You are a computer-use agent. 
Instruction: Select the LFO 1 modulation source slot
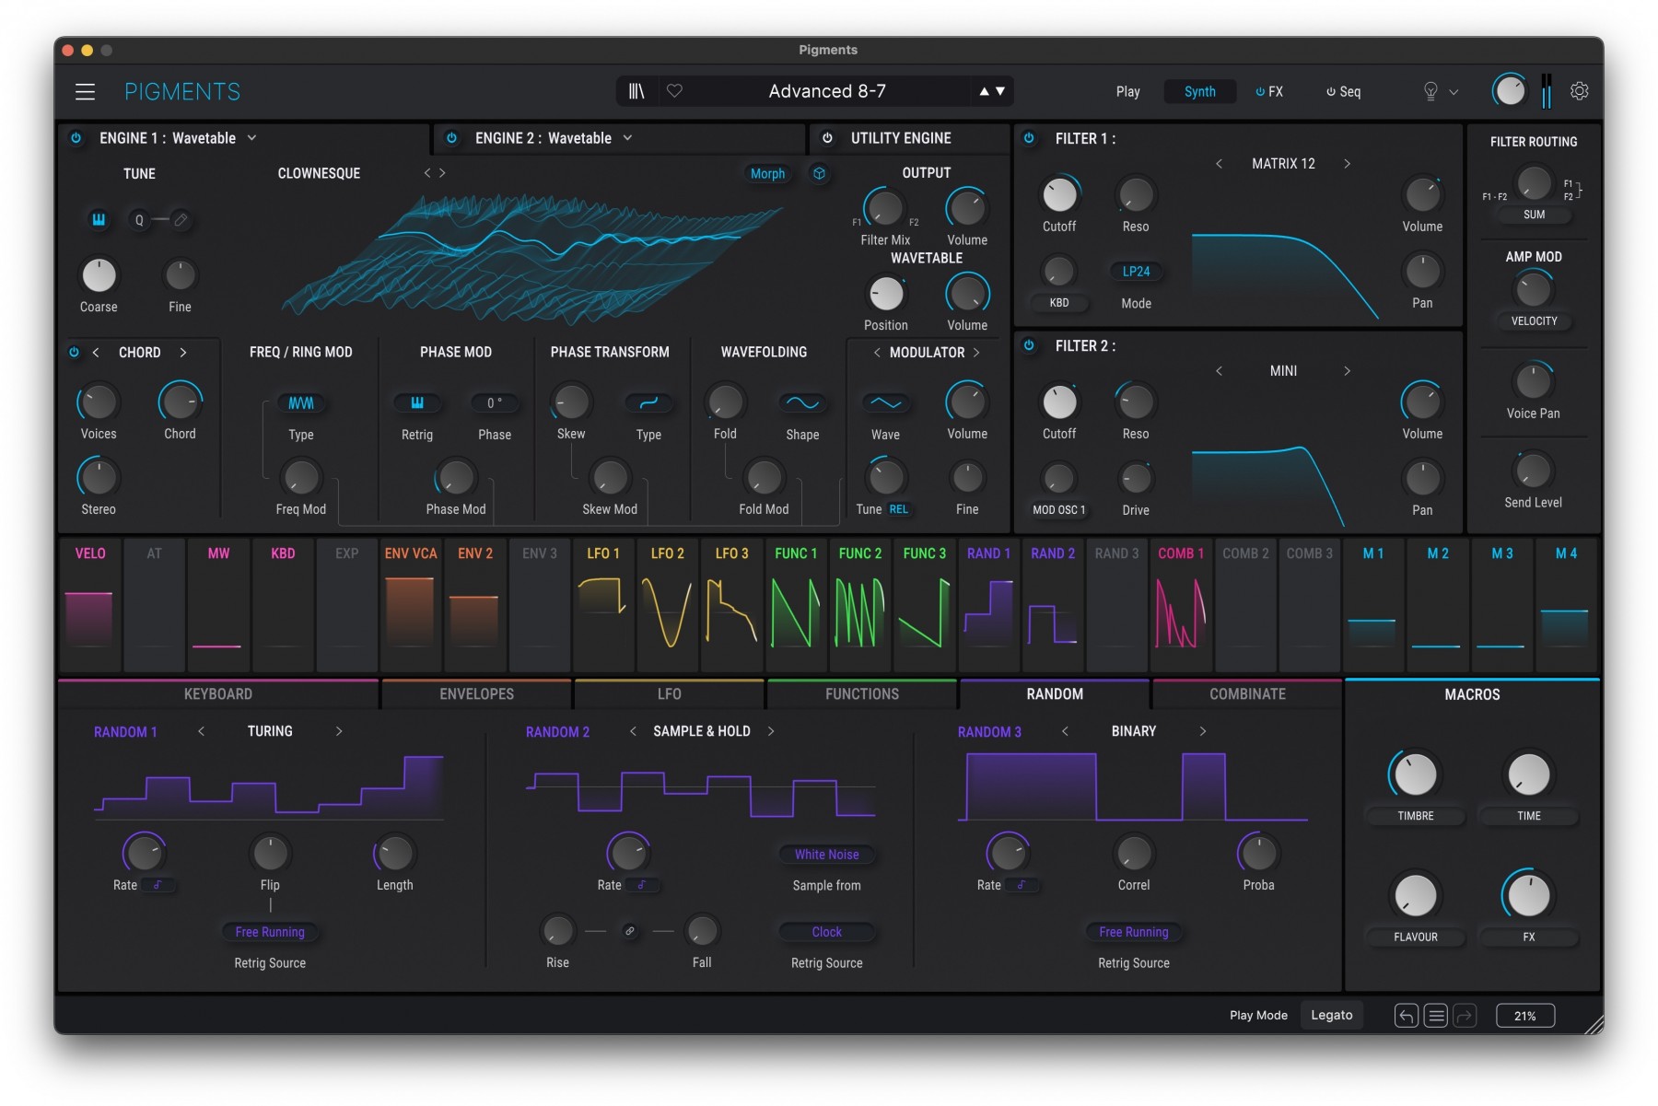pos(603,604)
